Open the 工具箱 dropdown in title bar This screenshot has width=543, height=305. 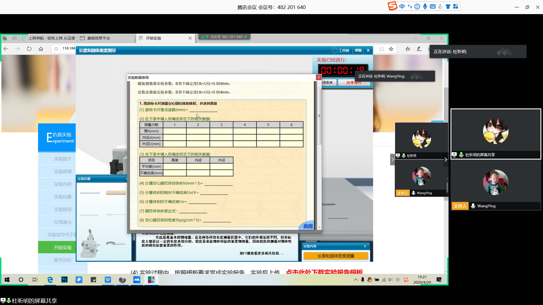click(x=341, y=50)
